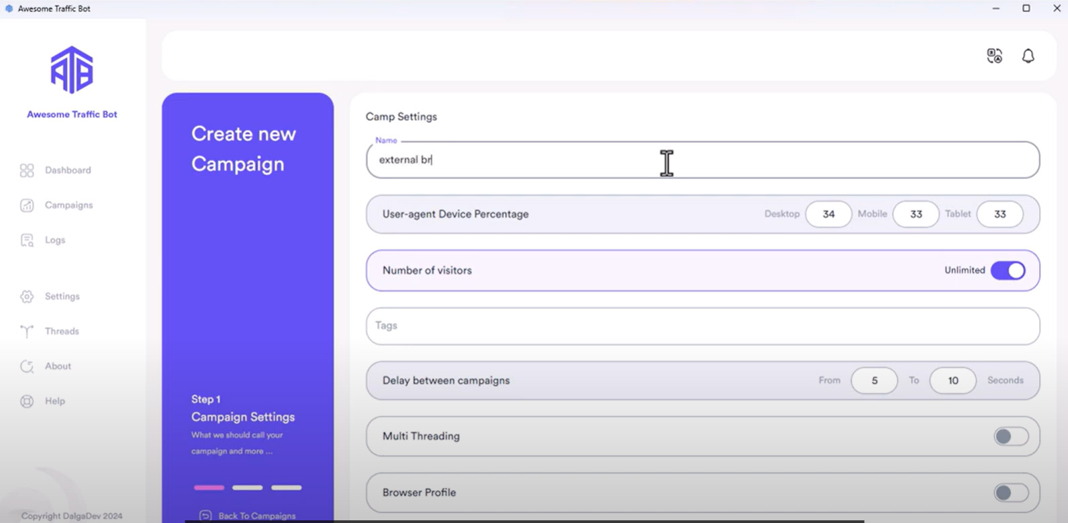Click the Seconds unit label
This screenshot has height=523, width=1068.
pos(1005,380)
